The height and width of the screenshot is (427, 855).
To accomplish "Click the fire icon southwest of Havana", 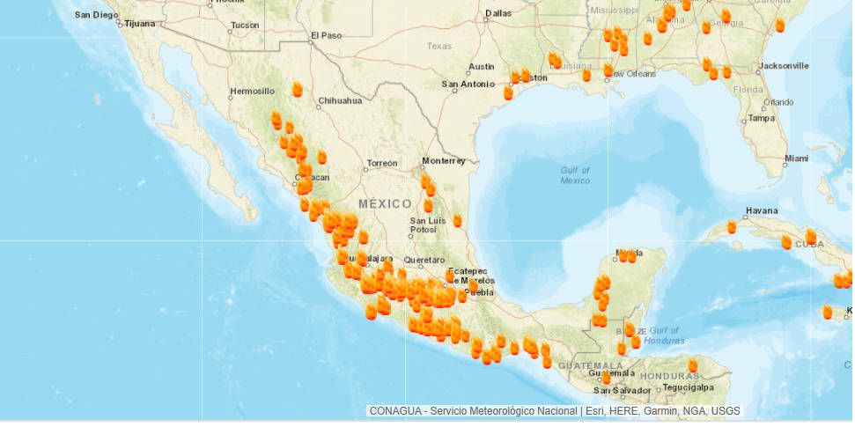I will tap(731, 227).
